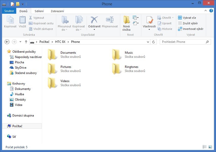Open the help question mark icon
Screen dimensions: 216x152
click(x=211, y=11)
